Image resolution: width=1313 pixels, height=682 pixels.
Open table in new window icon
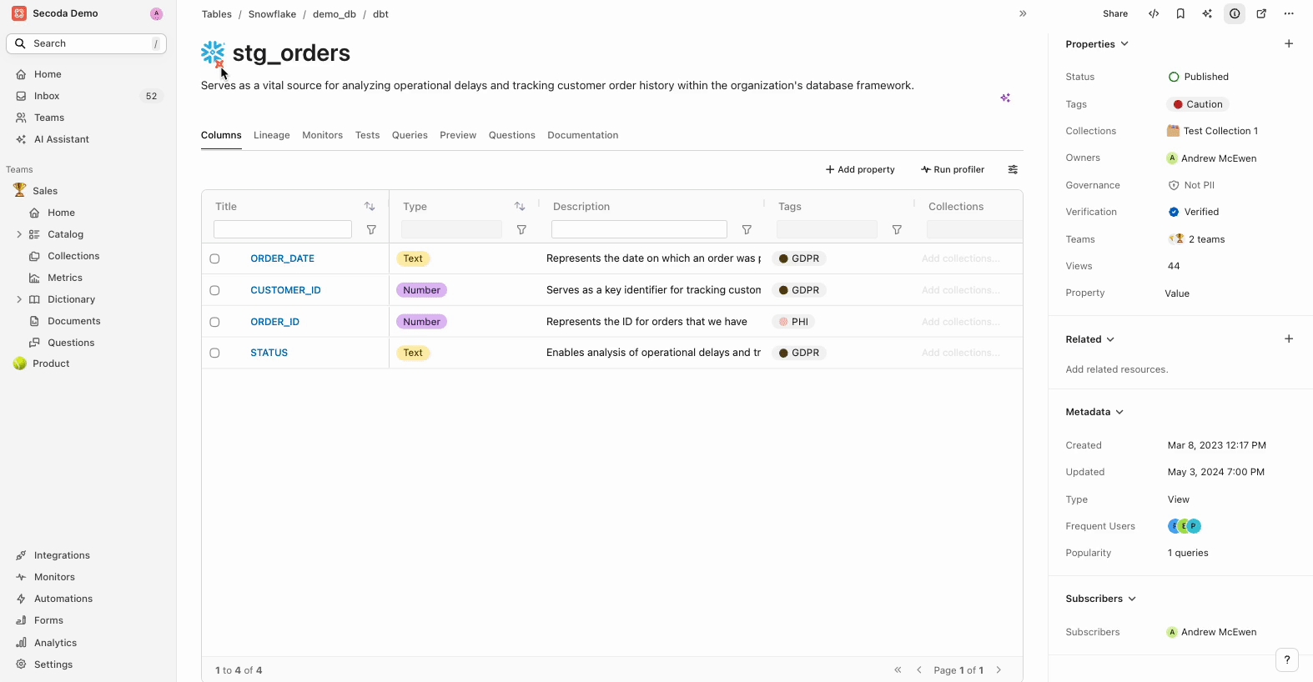[x=1261, y=14]
